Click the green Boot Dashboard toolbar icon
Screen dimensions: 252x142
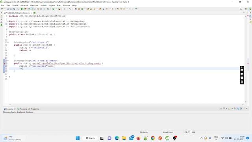22,9
